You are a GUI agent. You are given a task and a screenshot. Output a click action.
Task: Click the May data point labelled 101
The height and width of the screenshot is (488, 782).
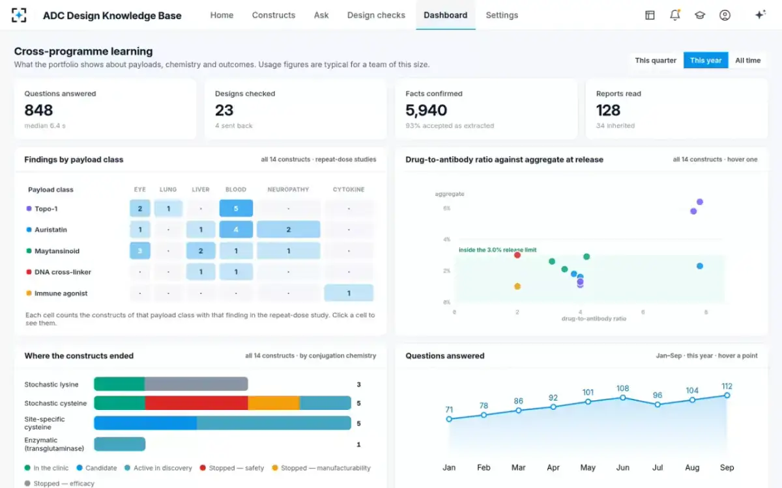pyautogui.click(x=588, y=401)
